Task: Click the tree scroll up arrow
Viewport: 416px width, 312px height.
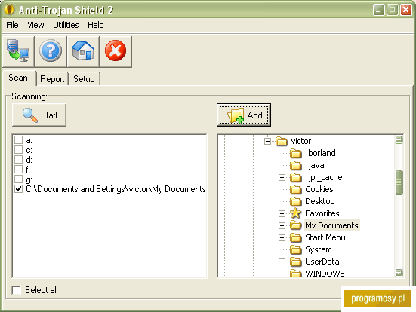Action: click(399, 139)
